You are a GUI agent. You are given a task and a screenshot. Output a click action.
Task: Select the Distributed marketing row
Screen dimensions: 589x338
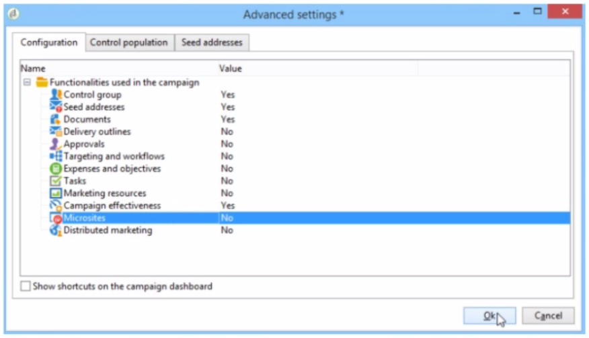(x=108, y=230)
